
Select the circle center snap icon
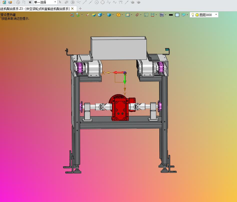click(97, 2)
